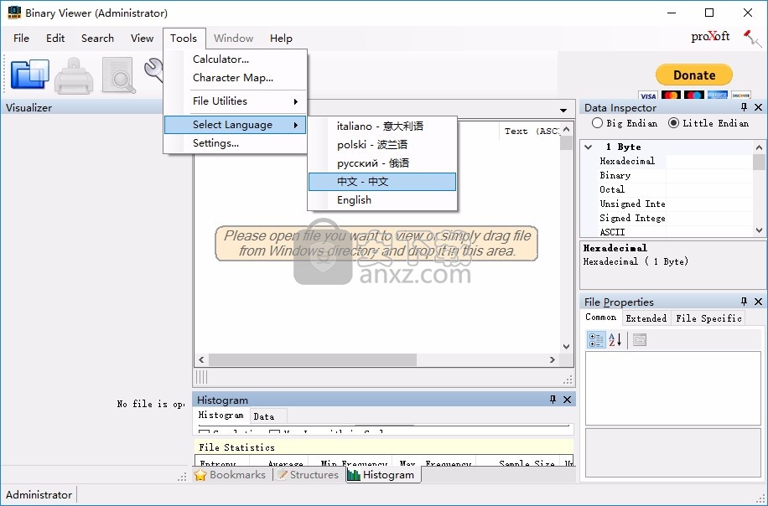768x506 pixels.
Task: Open the View menu
Action: pos(142,39)
